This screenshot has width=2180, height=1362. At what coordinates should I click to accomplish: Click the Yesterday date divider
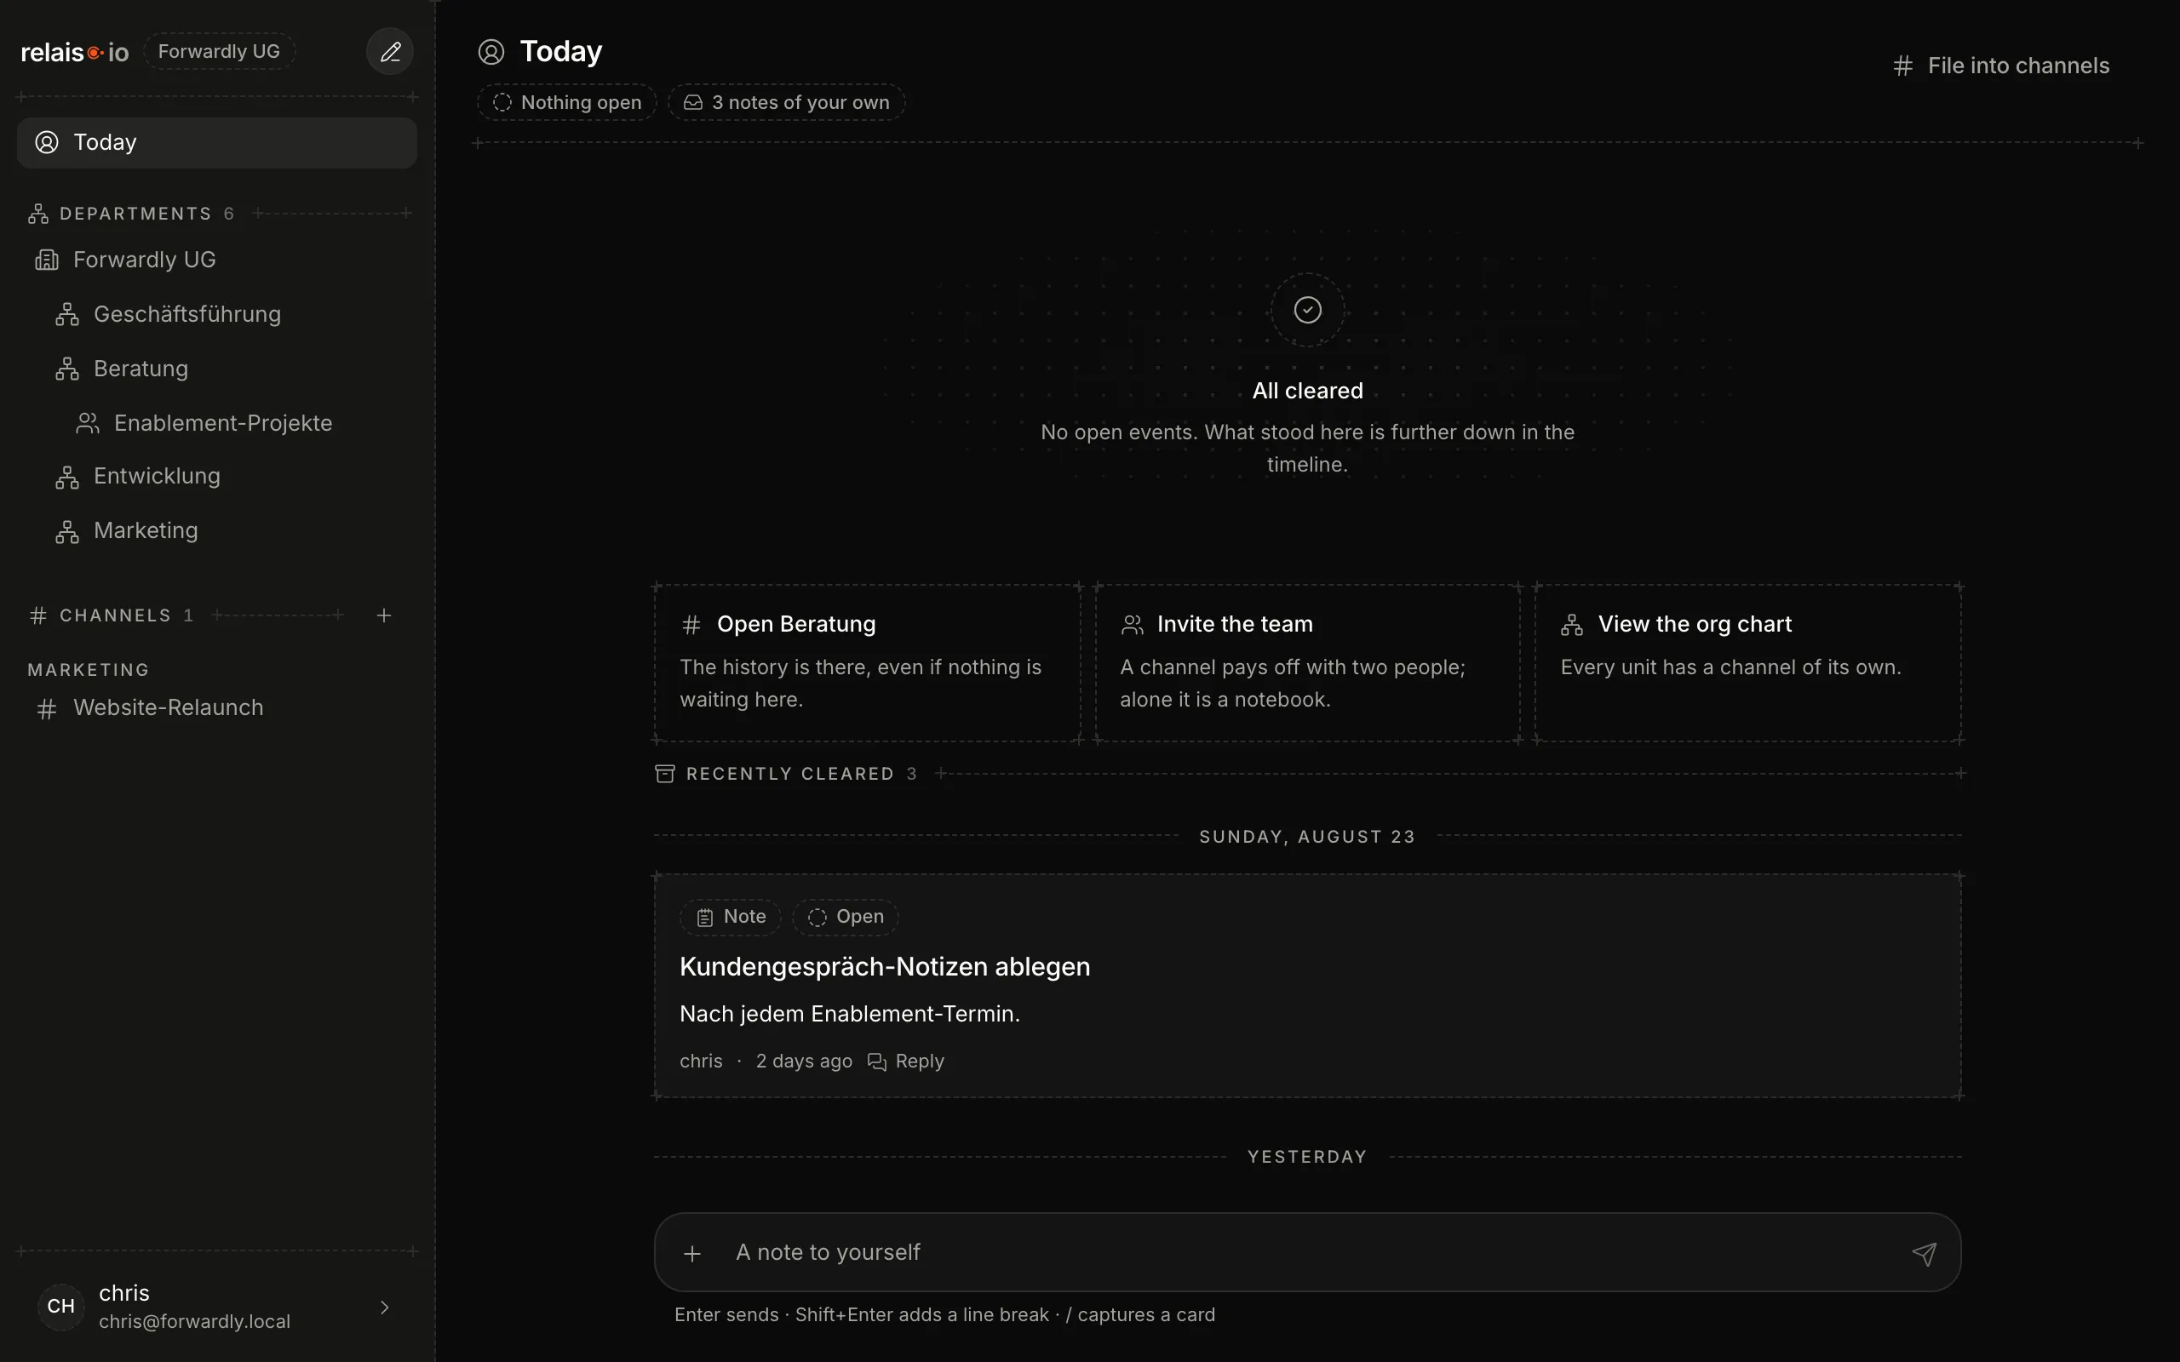[x=1307, y=1157]
